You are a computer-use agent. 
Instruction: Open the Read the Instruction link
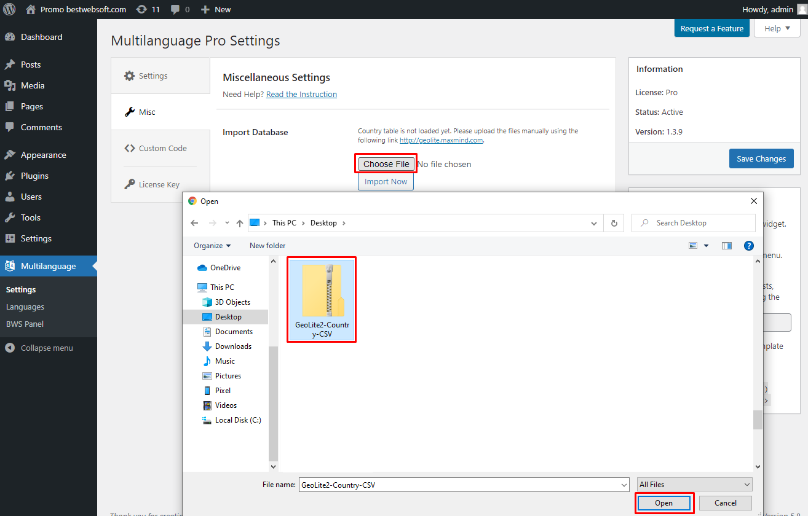click(301, 94)
